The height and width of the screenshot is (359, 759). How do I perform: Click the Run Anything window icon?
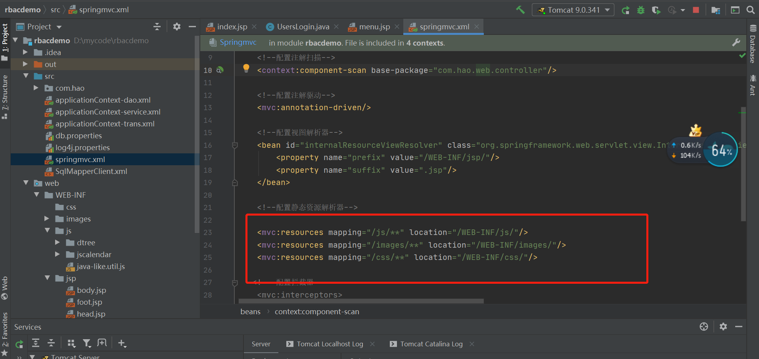tap(735, 10)
